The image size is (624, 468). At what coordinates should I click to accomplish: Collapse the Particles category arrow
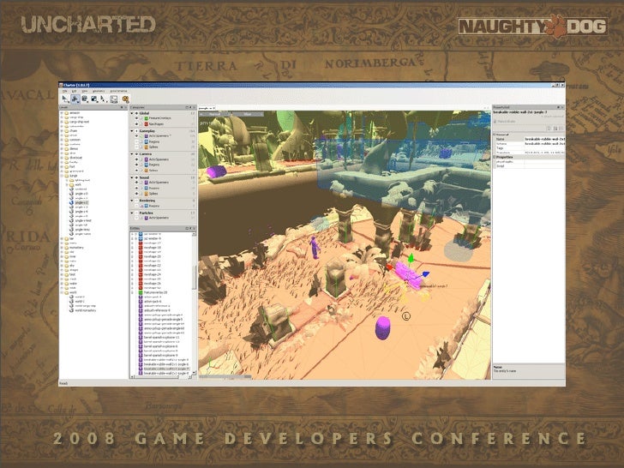click(x=132, y=213)
